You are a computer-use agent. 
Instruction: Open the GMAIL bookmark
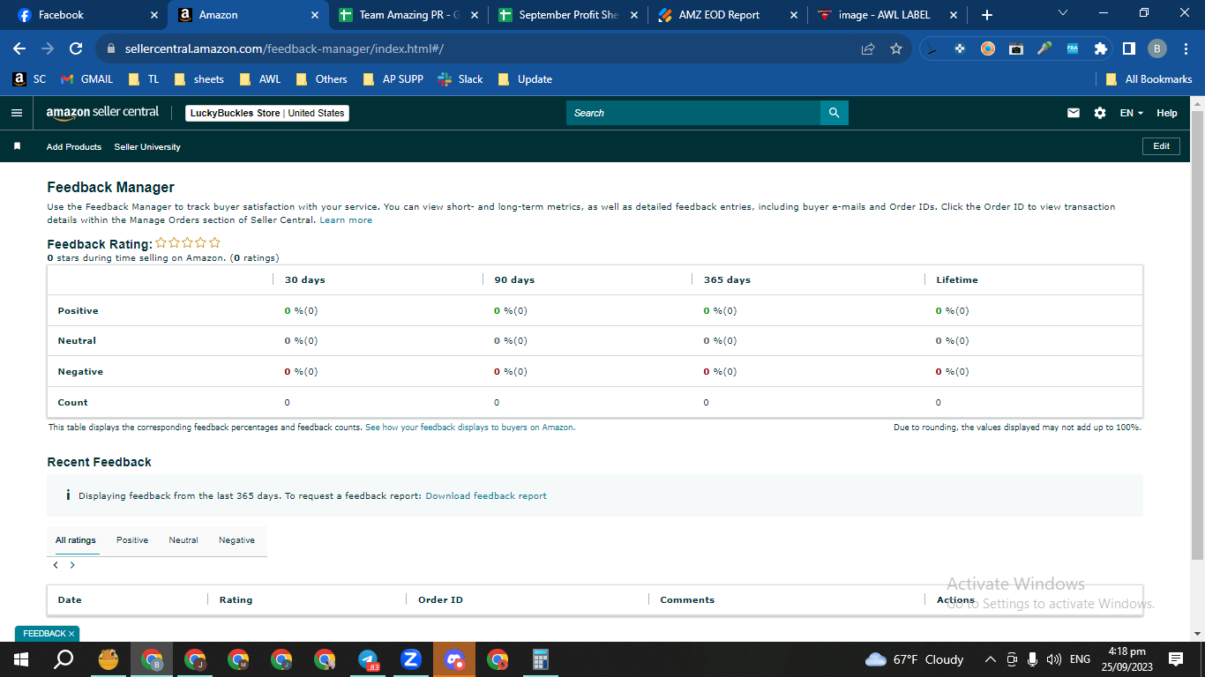point(86,79)
